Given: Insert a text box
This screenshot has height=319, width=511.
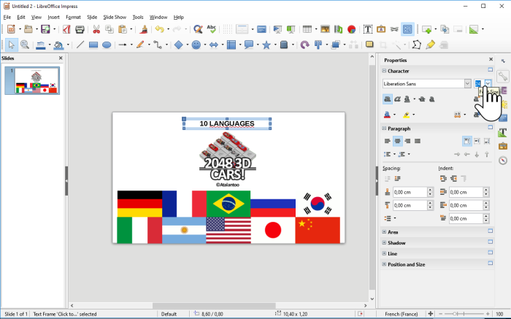Looking at the screenshot, I should pyautogui.click(x=368, y=29).
